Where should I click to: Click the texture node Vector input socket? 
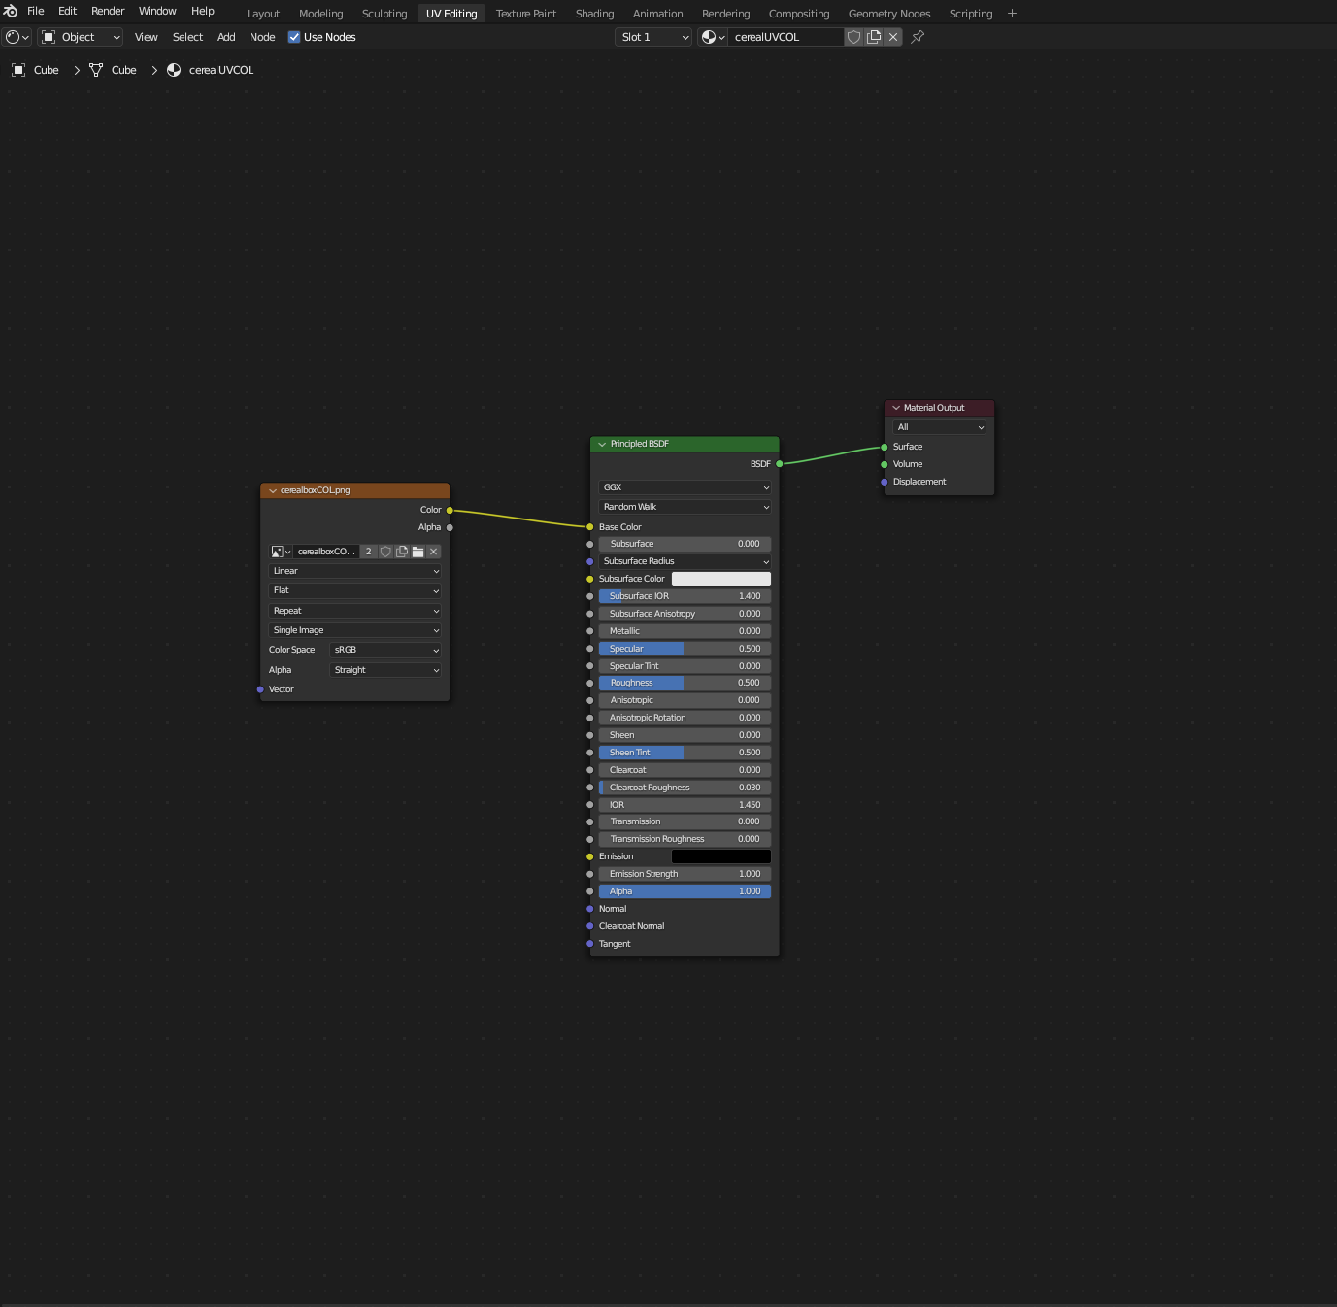[260, 689]
